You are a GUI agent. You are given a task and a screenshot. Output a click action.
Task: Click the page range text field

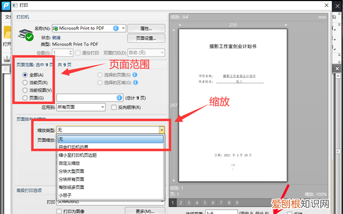click(x=90, y=97)
